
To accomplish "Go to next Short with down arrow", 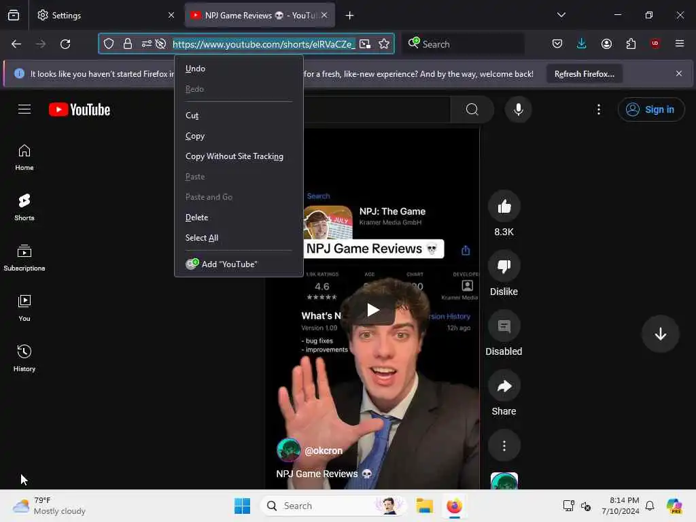I will tap(661, 334).
